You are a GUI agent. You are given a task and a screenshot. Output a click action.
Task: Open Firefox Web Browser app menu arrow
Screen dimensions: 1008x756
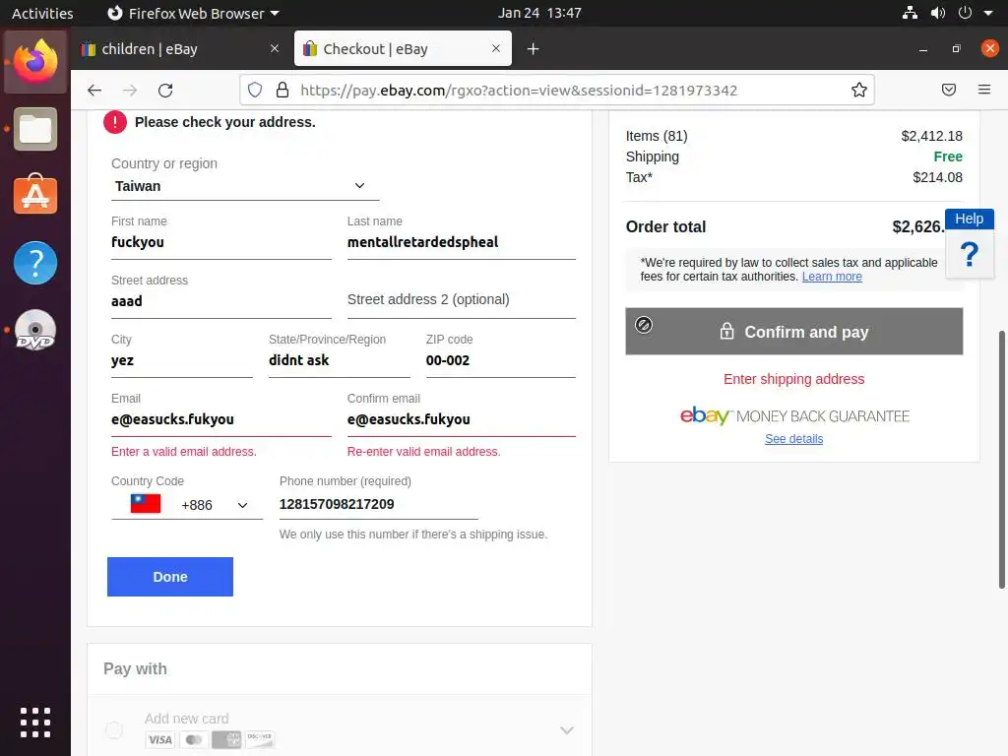coord(276,13)
